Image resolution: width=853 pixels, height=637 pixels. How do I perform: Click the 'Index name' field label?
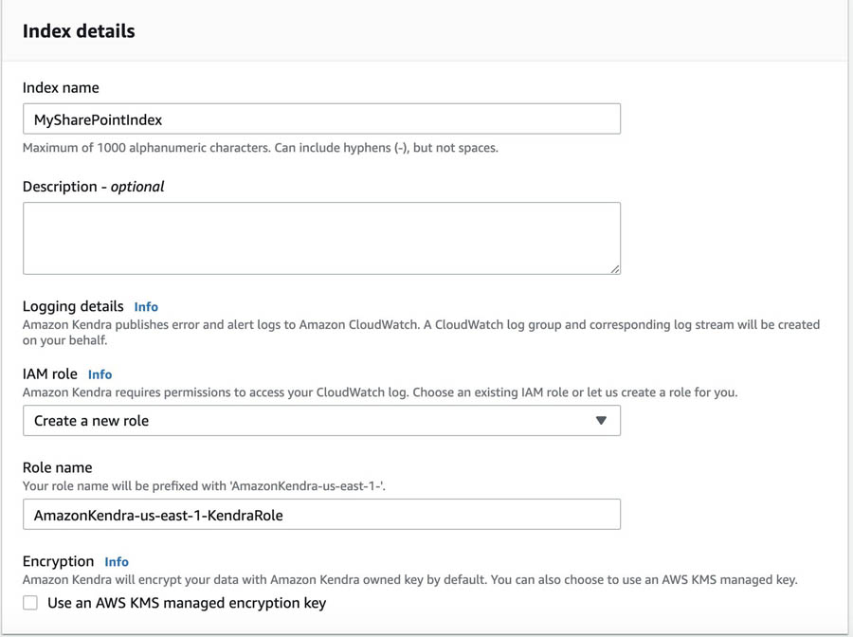(61, 87)
